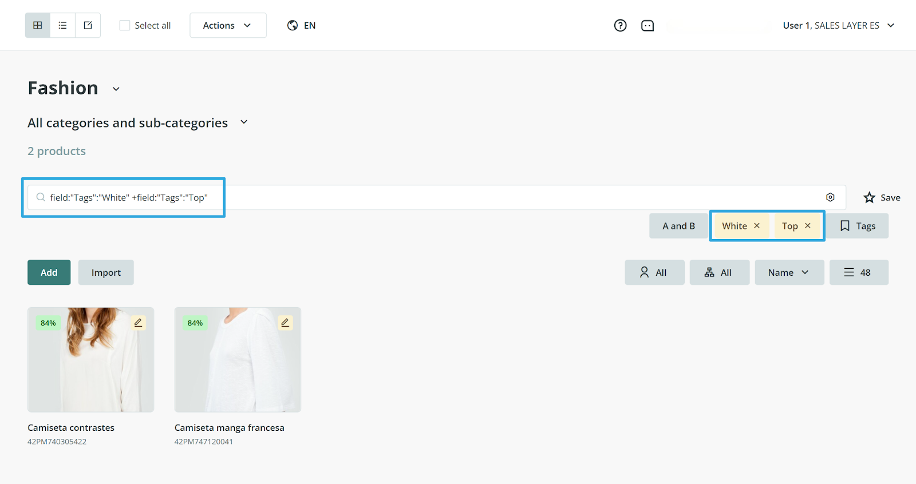Screen dimensions: 916x484
Task: Click into the search query field
Action: click(436, 197)
